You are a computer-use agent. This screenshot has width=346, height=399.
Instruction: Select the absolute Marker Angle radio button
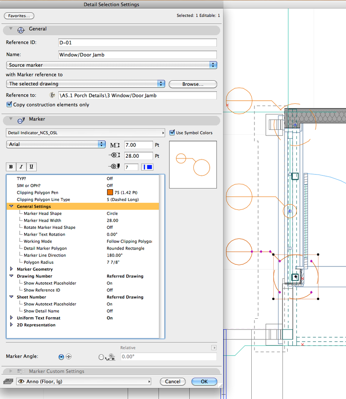tap(61, 357)
